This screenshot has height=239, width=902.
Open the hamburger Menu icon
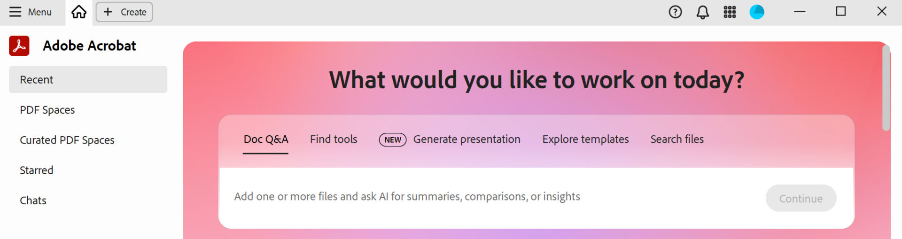[16, 12]
